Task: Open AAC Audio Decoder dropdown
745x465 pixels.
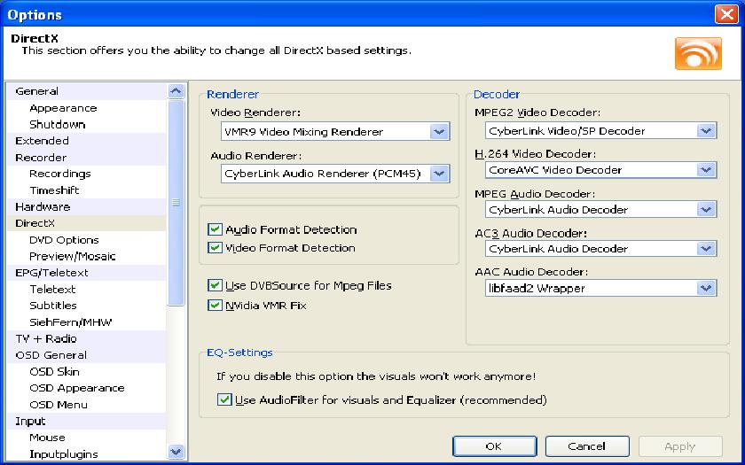Action: coord(600,288)
